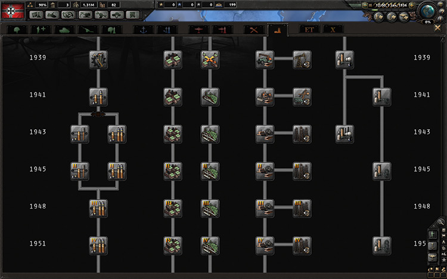The height and width of the screenshot is (279, 447).
Task: Click the German Reich flag
Action: (13, 11)
